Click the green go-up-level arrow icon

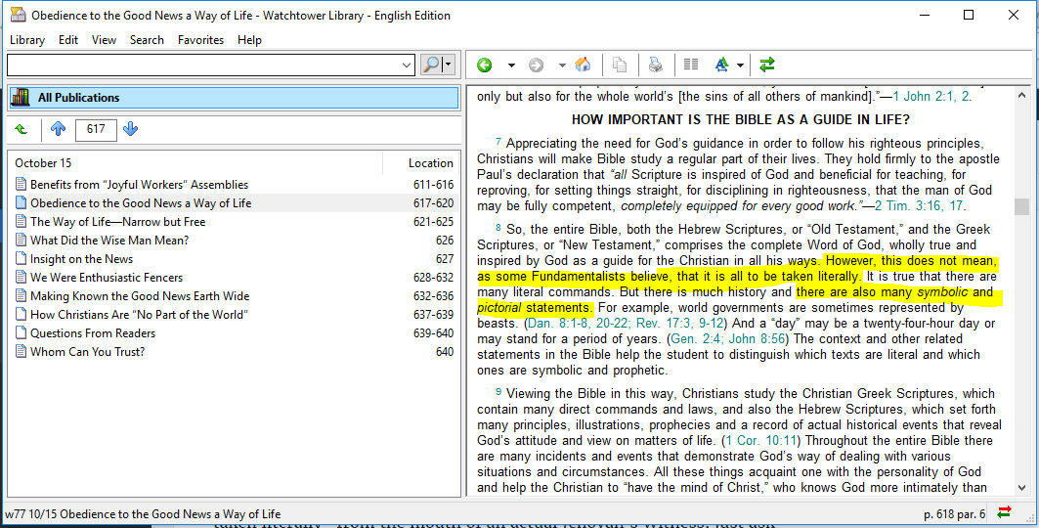tap(22, 129)
